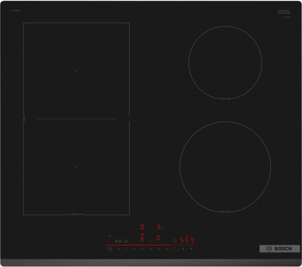
Task: Tap the red Wi-Fi indicator icon
Action: point(109,236)
